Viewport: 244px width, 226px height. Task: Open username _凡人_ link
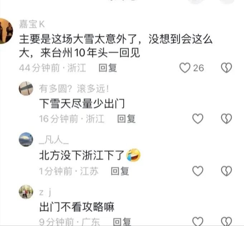[54, 140]
